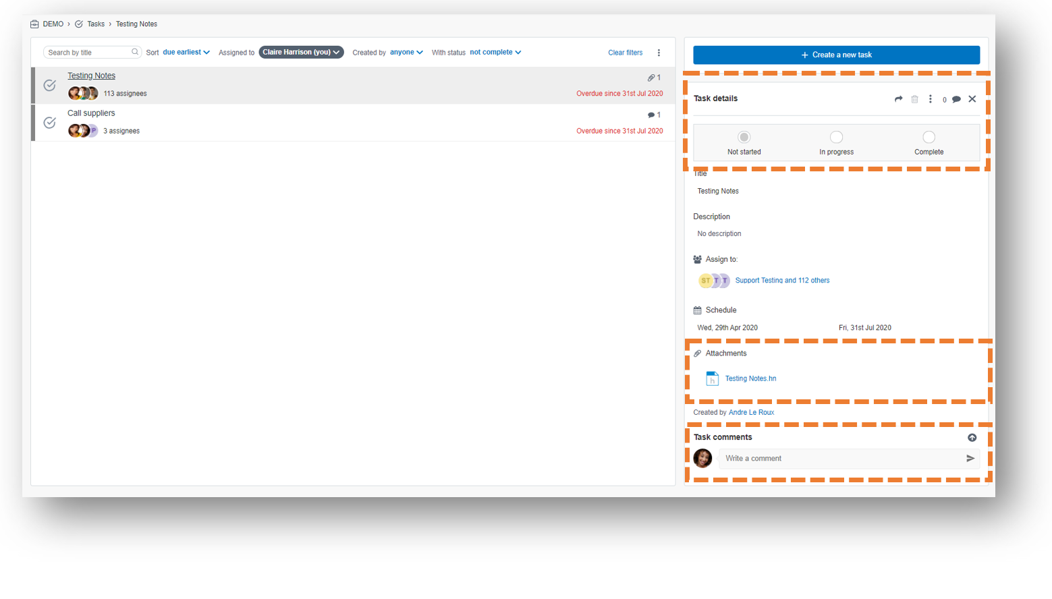
Task: Click 3 assignees text
Action: click(x=121, y=131)
